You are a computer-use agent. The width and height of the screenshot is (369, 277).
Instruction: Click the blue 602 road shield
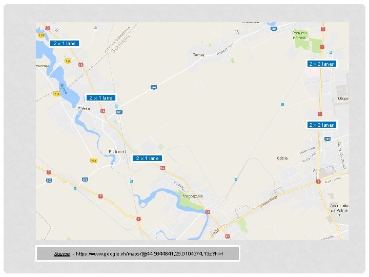(x=49, y=181)
